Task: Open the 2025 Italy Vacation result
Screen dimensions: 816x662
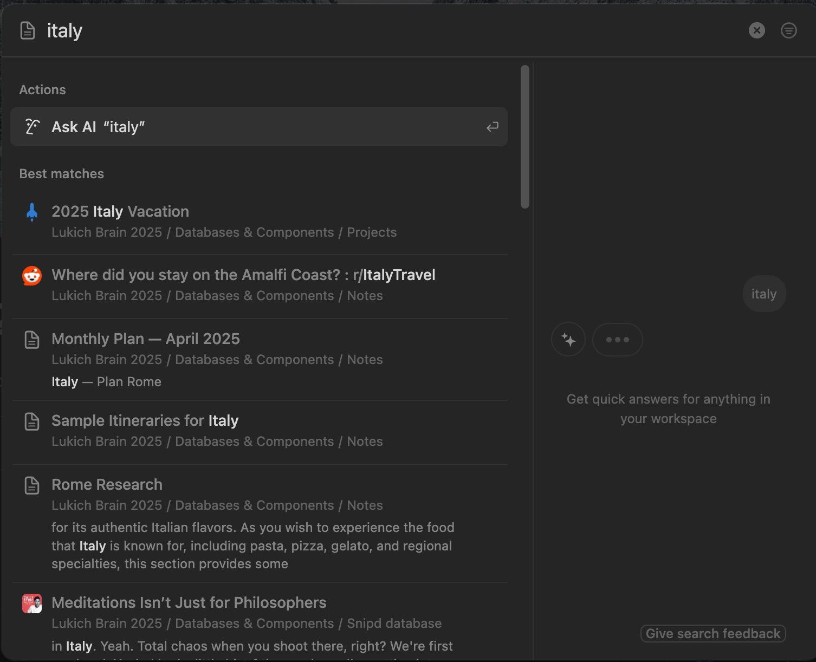Action: coord(260,222)
